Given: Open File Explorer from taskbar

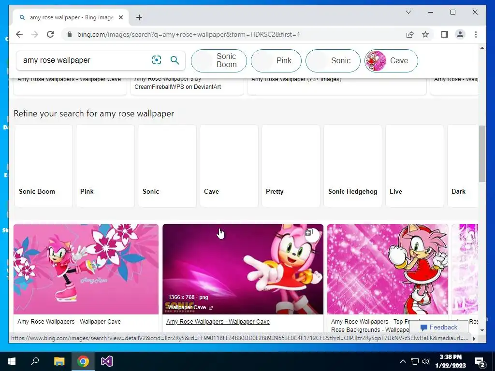Looking at the screenshot, I should pyautogui.click(x=59, y=361).
